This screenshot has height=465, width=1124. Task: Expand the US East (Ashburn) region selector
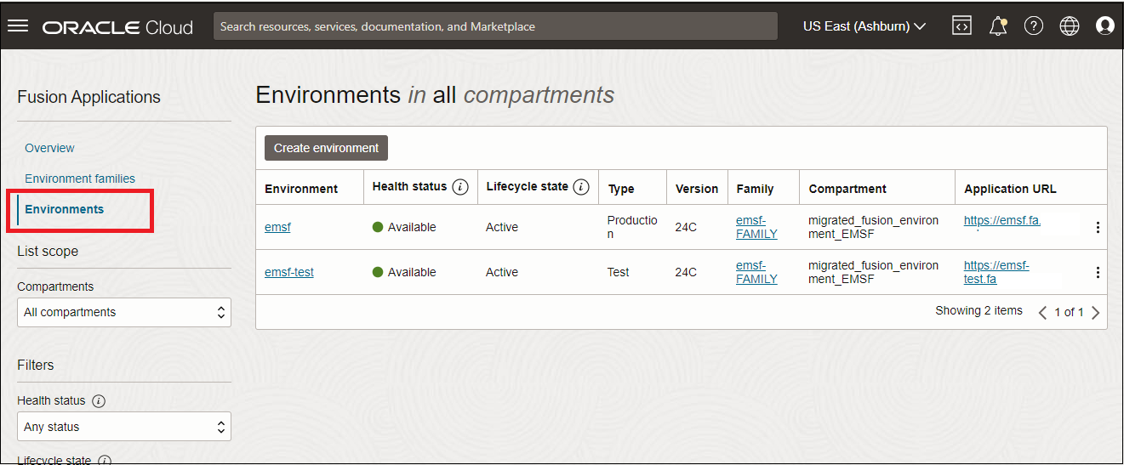pyautogui.click(x=864, y=26)
